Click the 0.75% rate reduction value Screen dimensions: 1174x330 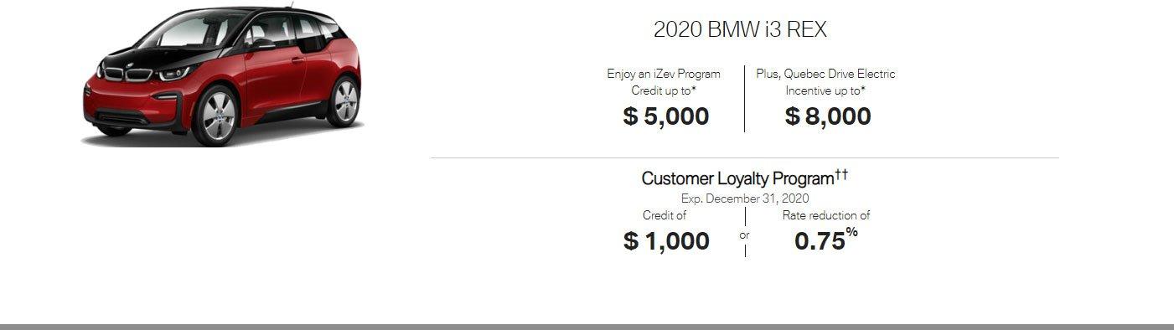[x=826, y=240]
